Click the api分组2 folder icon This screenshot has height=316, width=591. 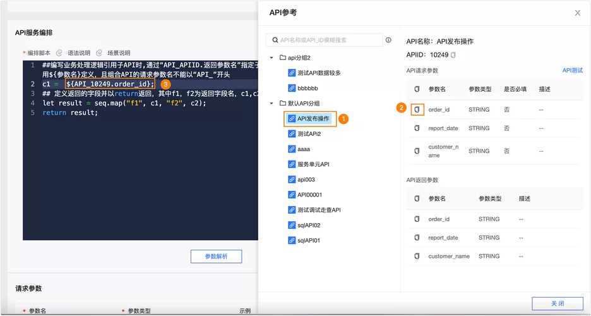(283, 58)
